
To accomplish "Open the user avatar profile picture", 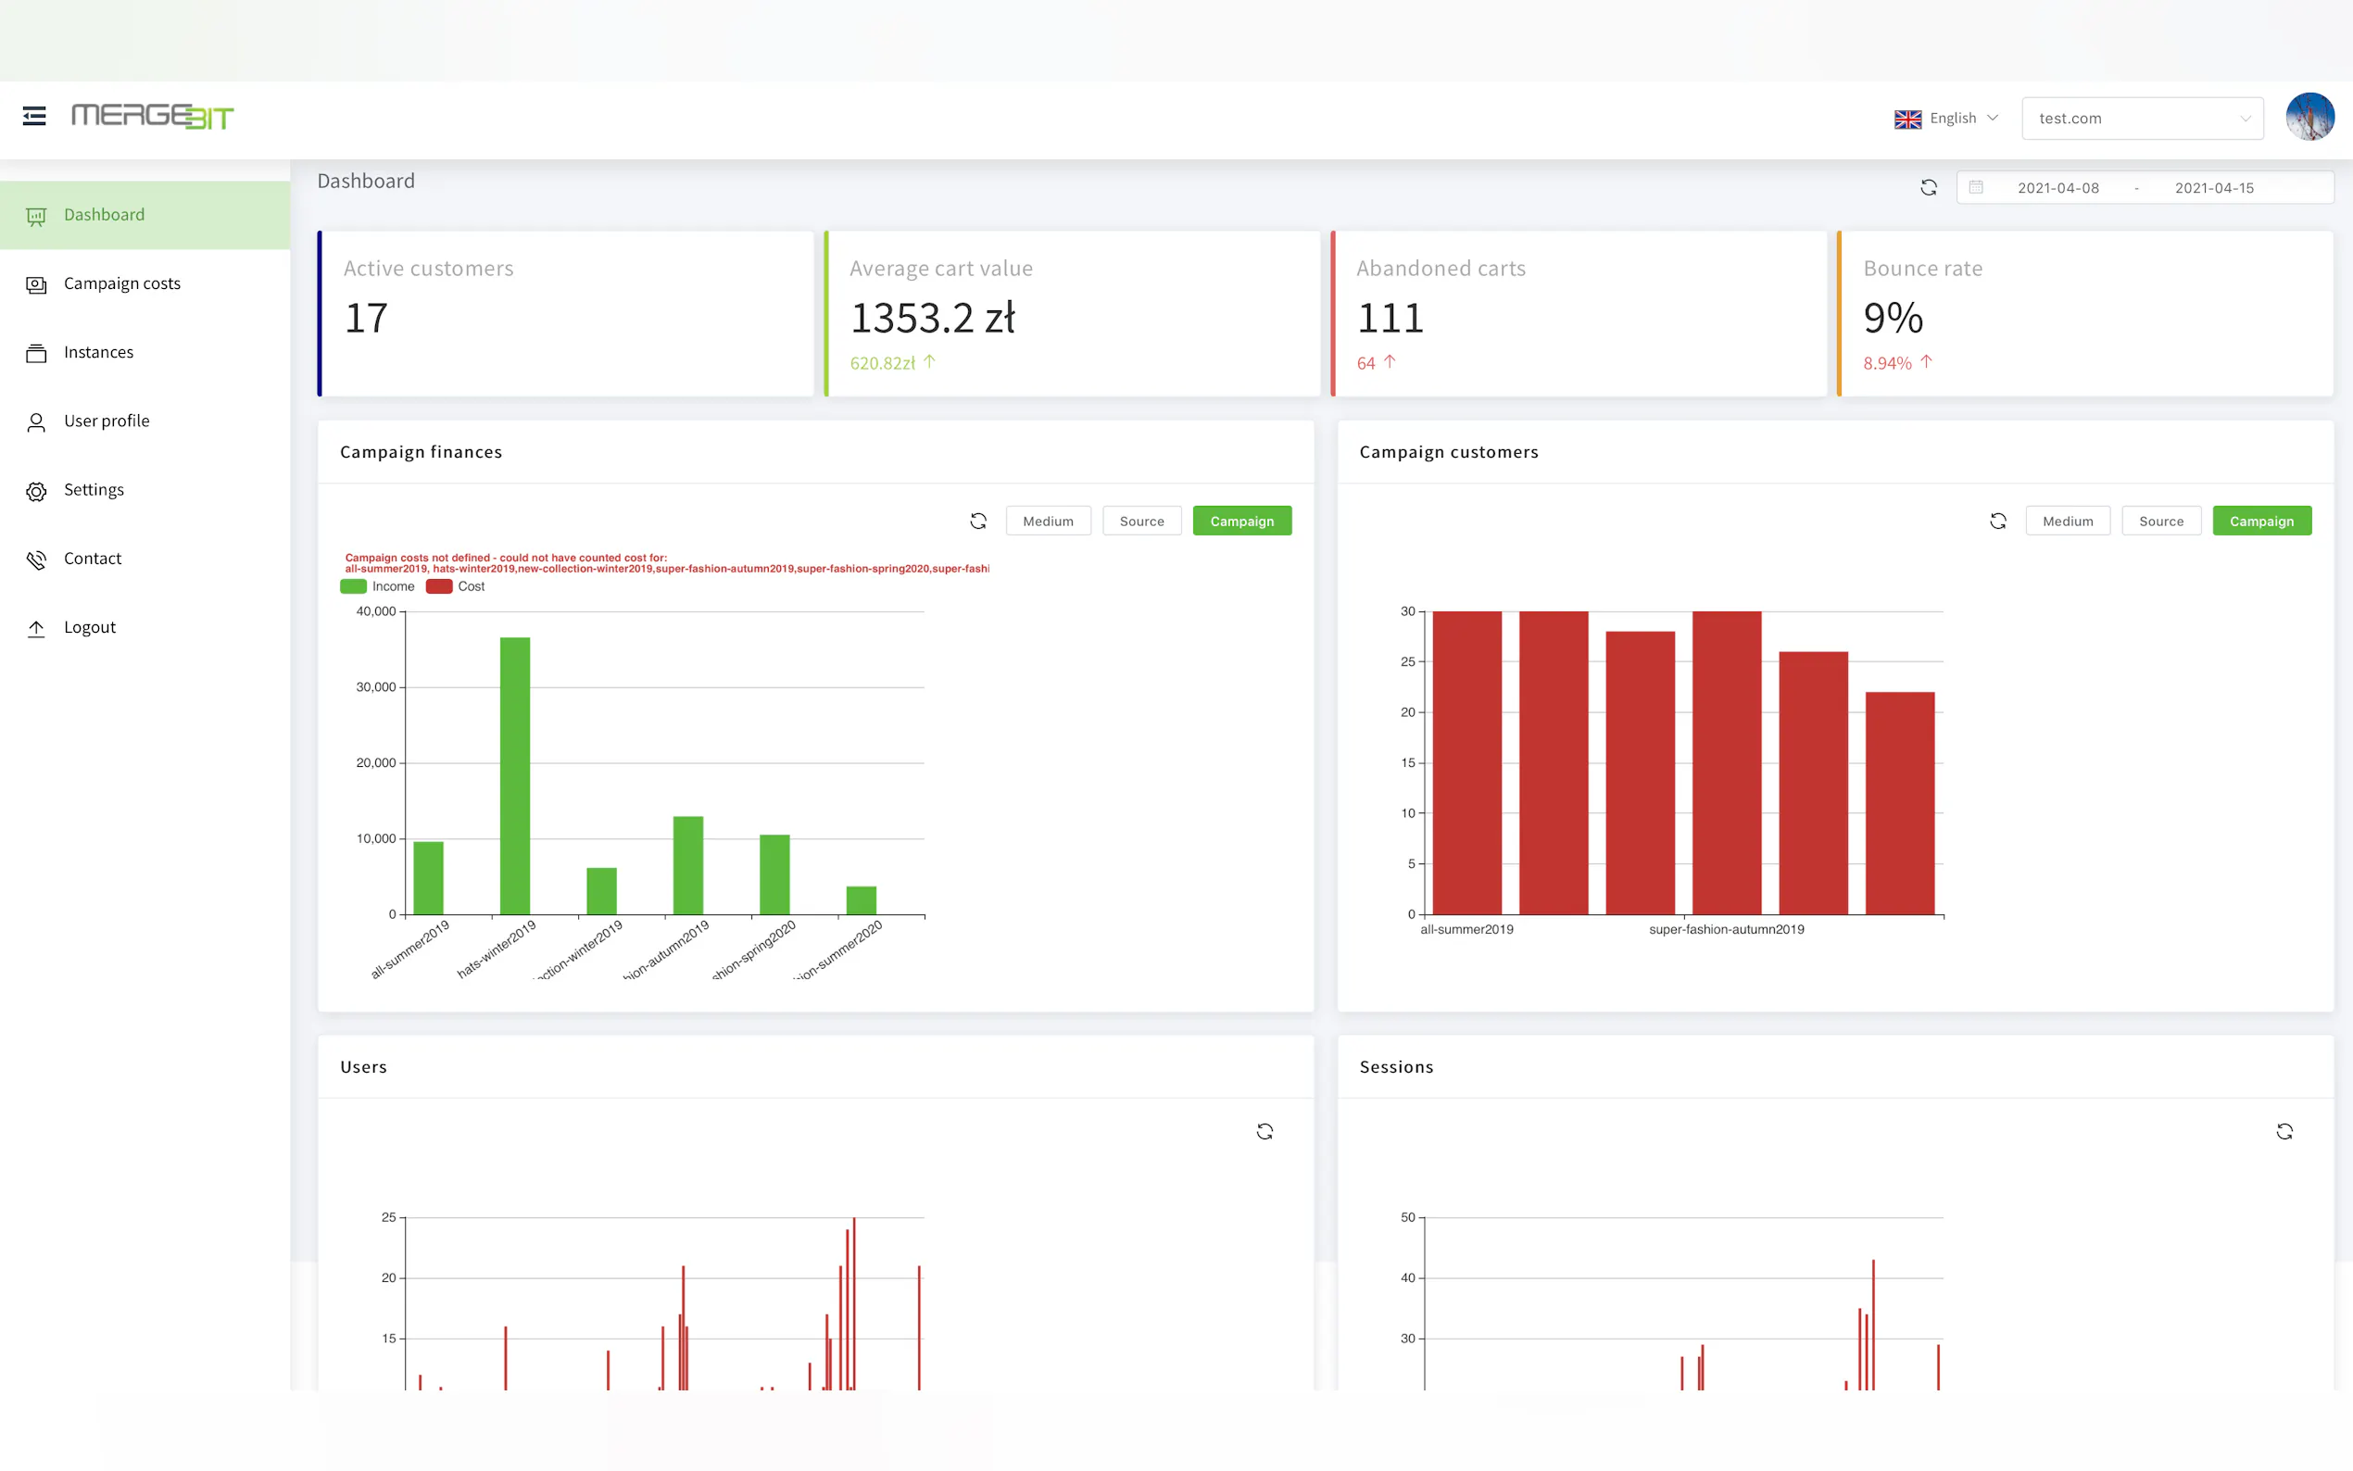I will (x=2309, y=118).
